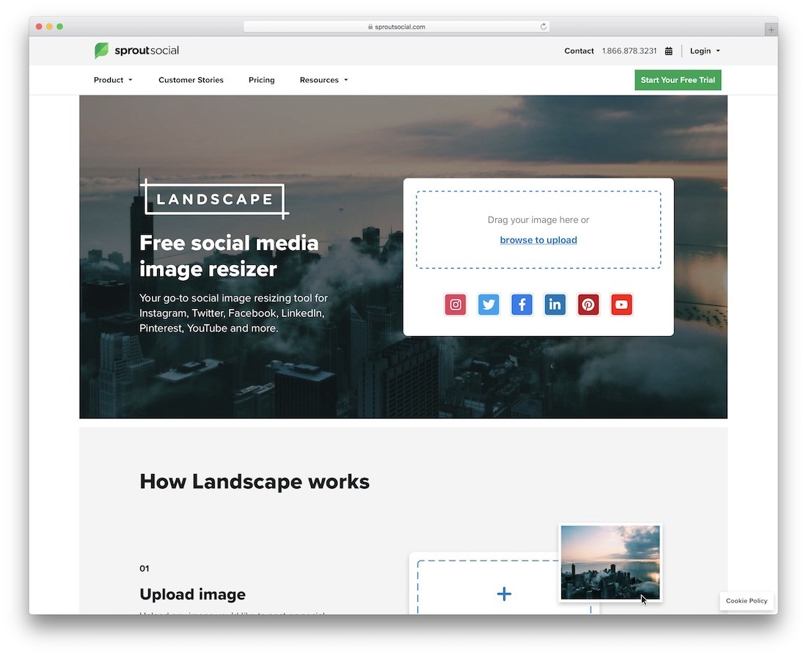Select the Pinterest icon

pyautogui.click(x=588, y=305)
